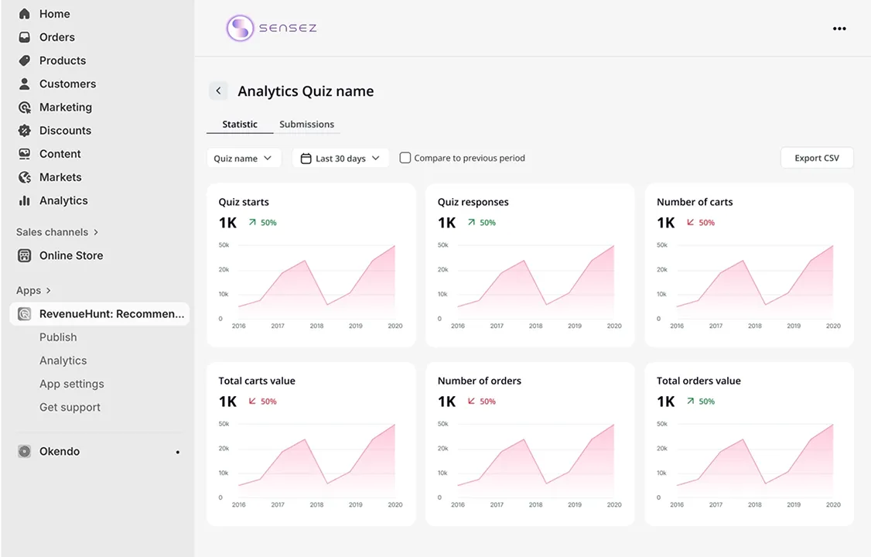Click 50% change in Quiz responses card
This screenshot has height=557, width=871.
488,223
